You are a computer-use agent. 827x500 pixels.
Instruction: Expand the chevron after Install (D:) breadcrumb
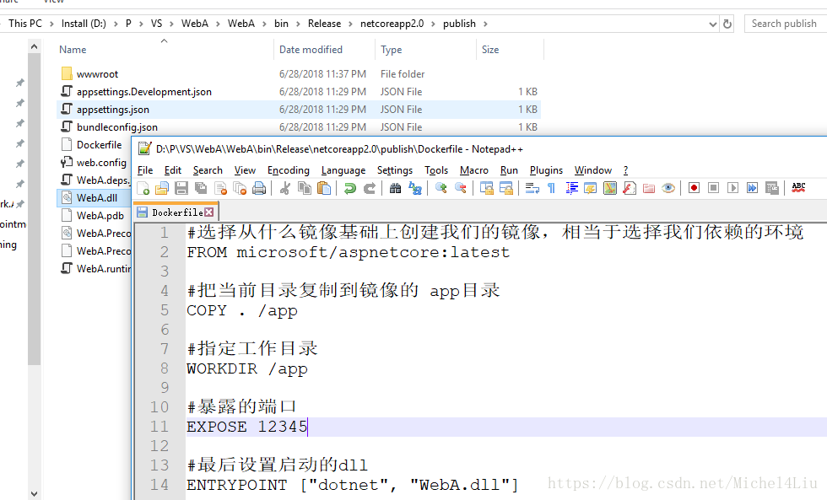pyautogui.click(x=116, y=24)
